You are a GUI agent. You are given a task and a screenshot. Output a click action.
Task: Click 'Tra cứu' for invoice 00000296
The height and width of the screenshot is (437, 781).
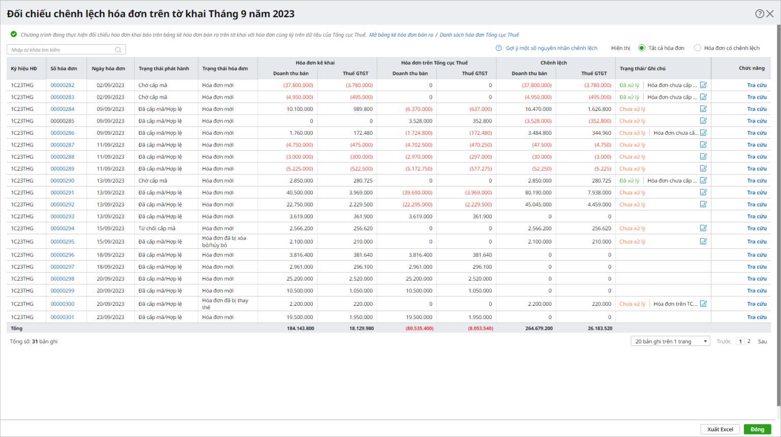(x=757, y=255)
